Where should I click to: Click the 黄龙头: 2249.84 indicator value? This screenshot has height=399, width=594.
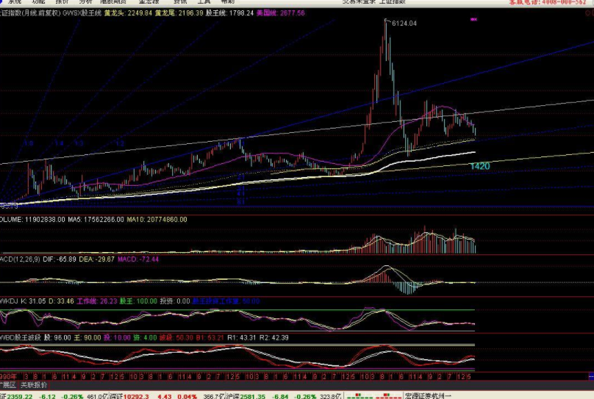click(x=128, y=13)
